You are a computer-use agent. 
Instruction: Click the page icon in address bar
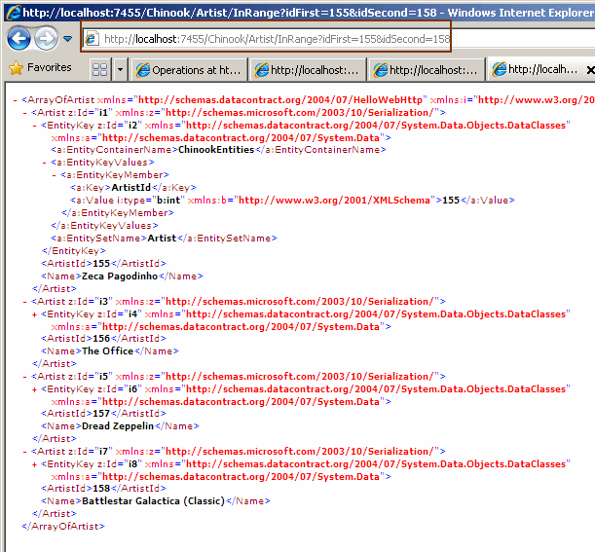[x=92, y=39]
